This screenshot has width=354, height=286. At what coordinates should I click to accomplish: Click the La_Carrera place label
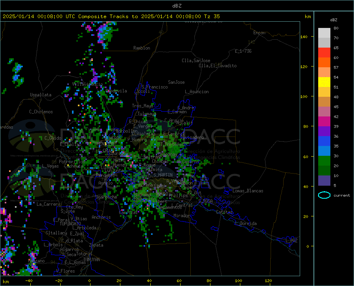(x=48, y=204)
